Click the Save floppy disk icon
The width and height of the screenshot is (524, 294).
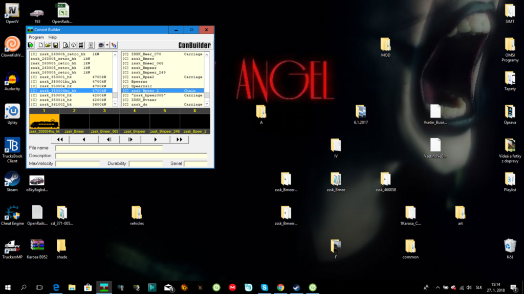pyautogui.click(x=56, y=45)
